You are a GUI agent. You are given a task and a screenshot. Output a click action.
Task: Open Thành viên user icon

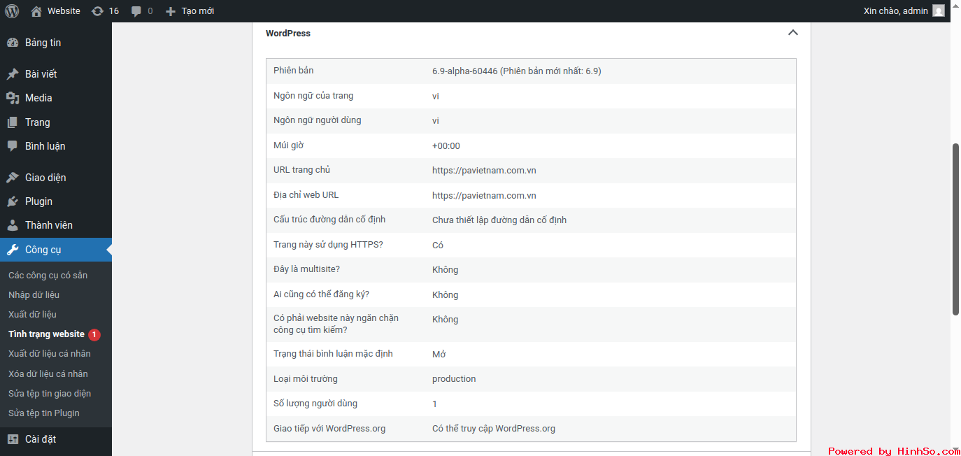(13, 225)
